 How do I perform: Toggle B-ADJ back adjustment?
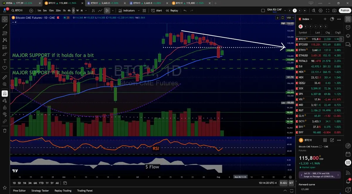(x=283, y=183)
